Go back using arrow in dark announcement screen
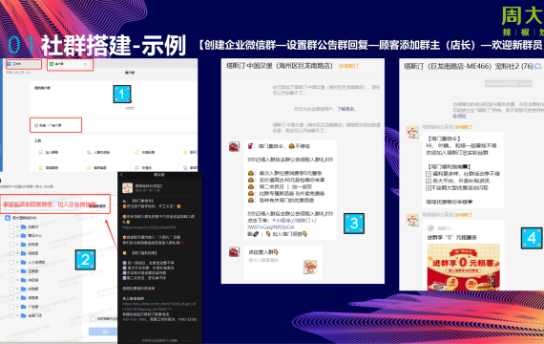This screenshot has height=344, width=544. [121, 175]
